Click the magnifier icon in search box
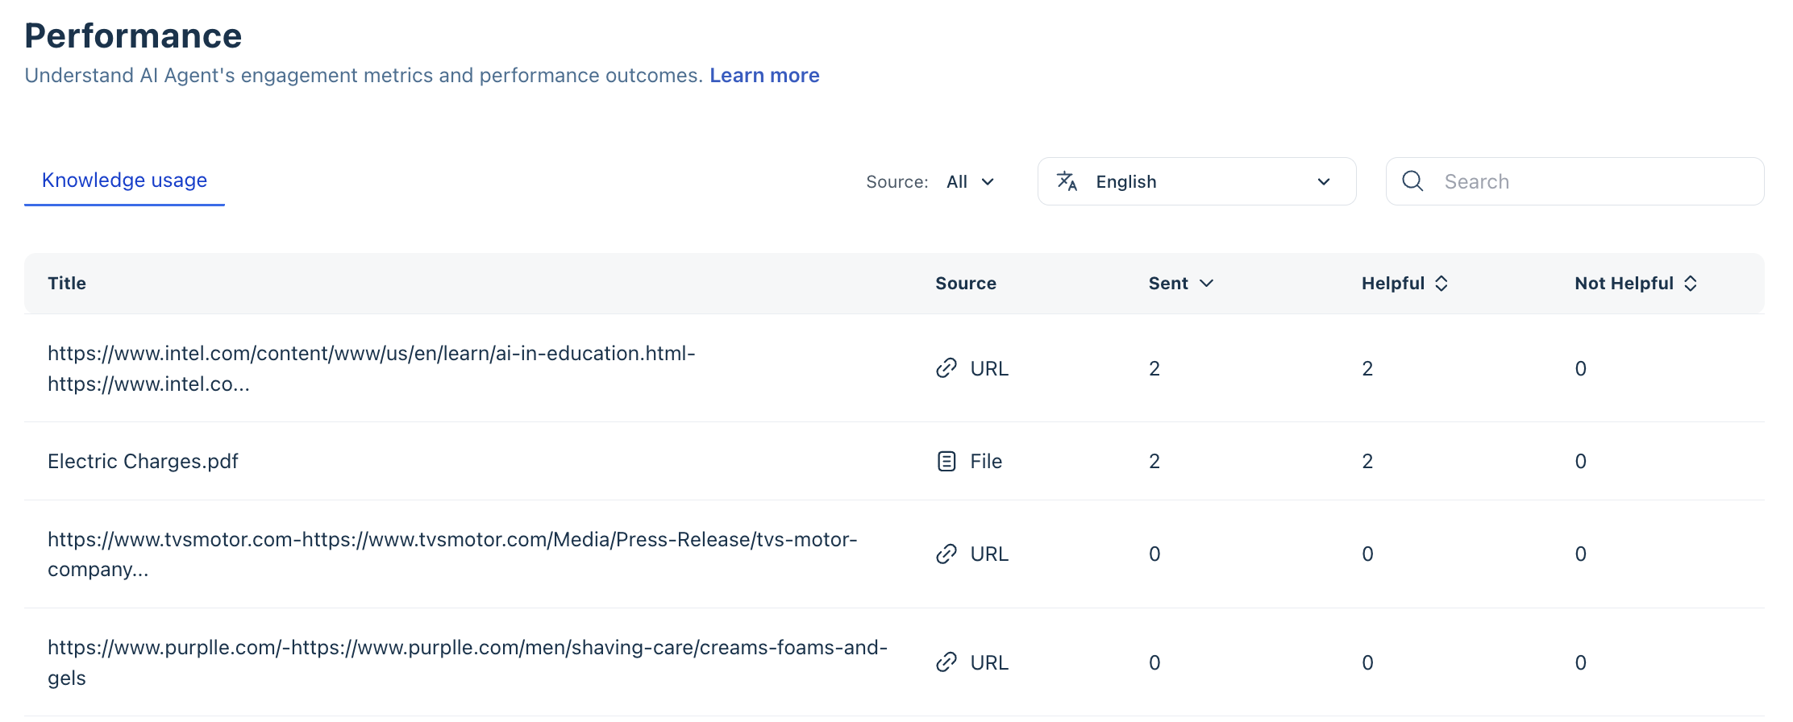Image resolution: width=1793 pixels, height=722 pixels. (x=1412, y=181)
